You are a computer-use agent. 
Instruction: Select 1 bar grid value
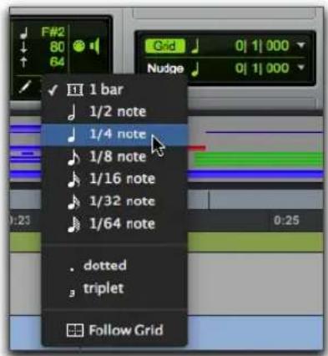click(x=114, y=89)
